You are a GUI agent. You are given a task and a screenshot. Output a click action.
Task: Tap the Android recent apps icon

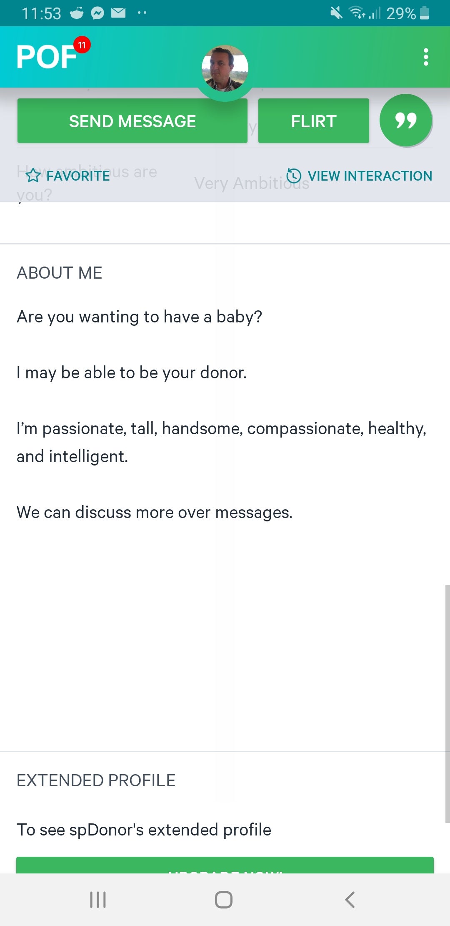pyautogui.click(x=98, y=900)
